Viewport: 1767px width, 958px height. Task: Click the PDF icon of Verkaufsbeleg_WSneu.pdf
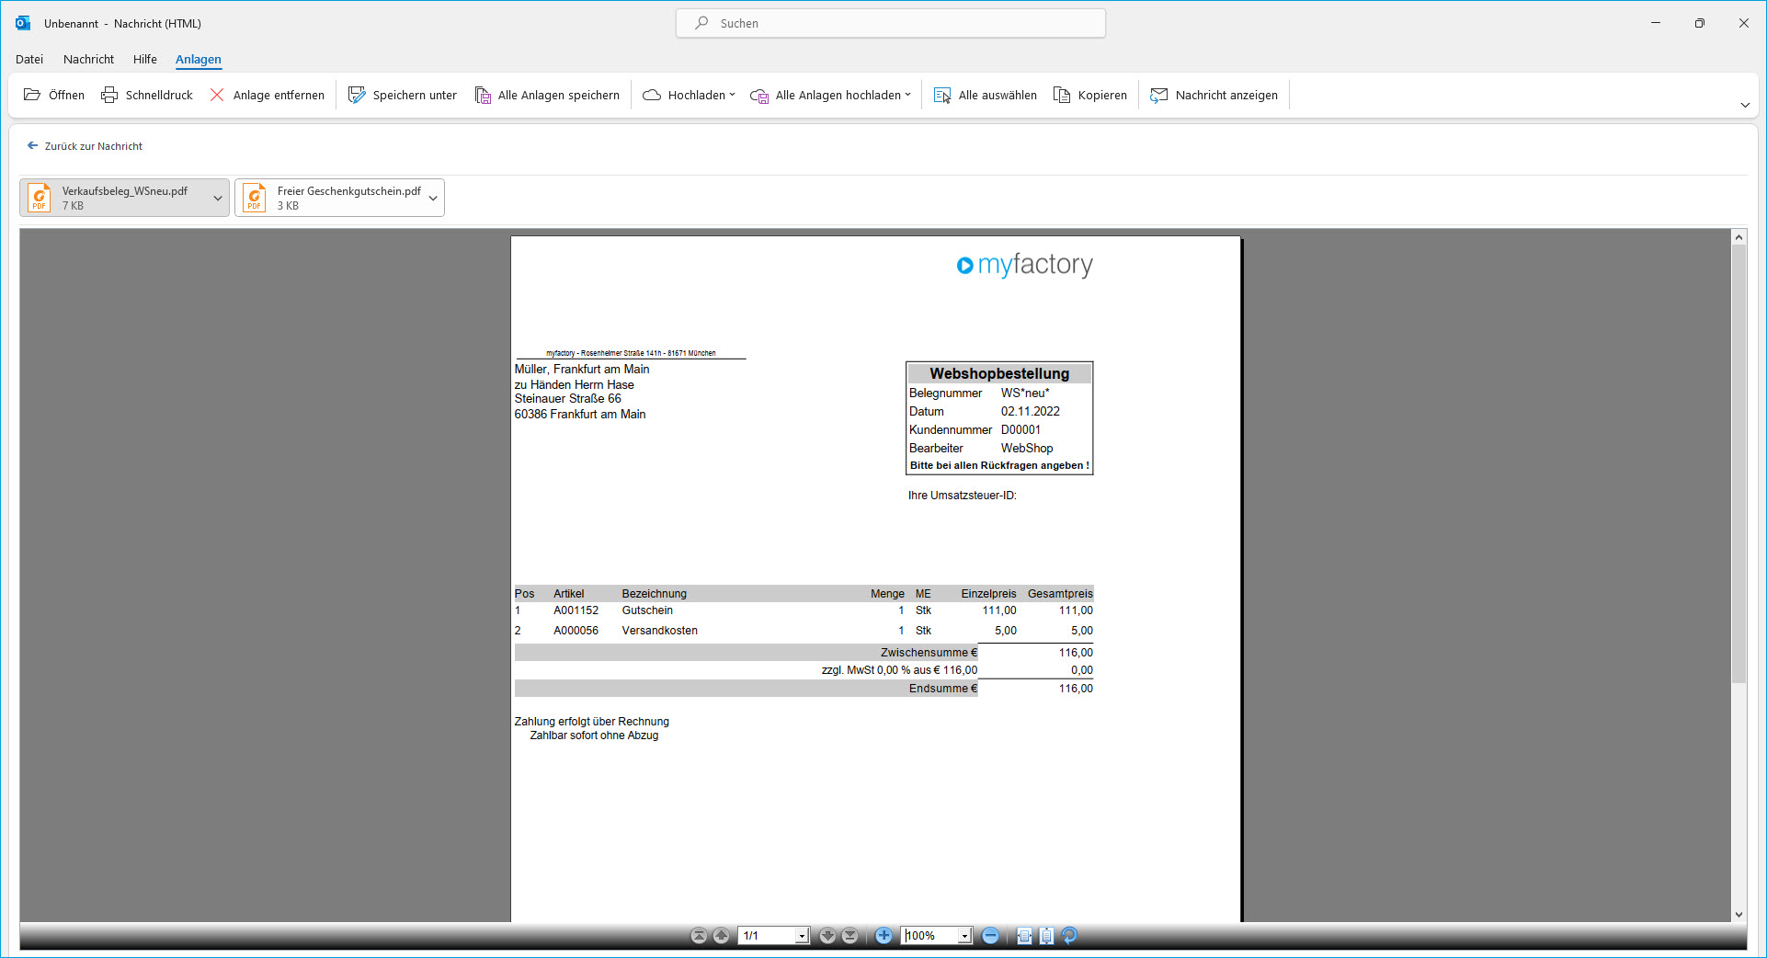click(40, 198)
